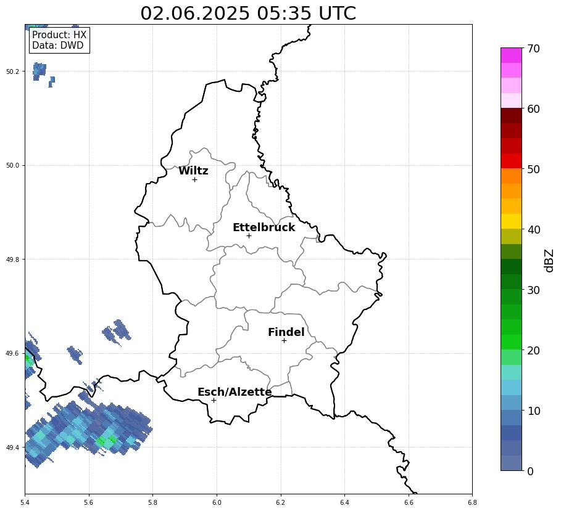The height and width of the screenshot is (511, 561).
Task: Click the bright red colorbar segment near 50
Action: coord(511,161)
